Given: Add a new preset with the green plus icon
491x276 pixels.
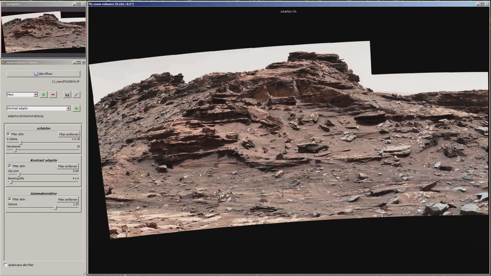Looking at the screenshot, I should pos(43,95).
